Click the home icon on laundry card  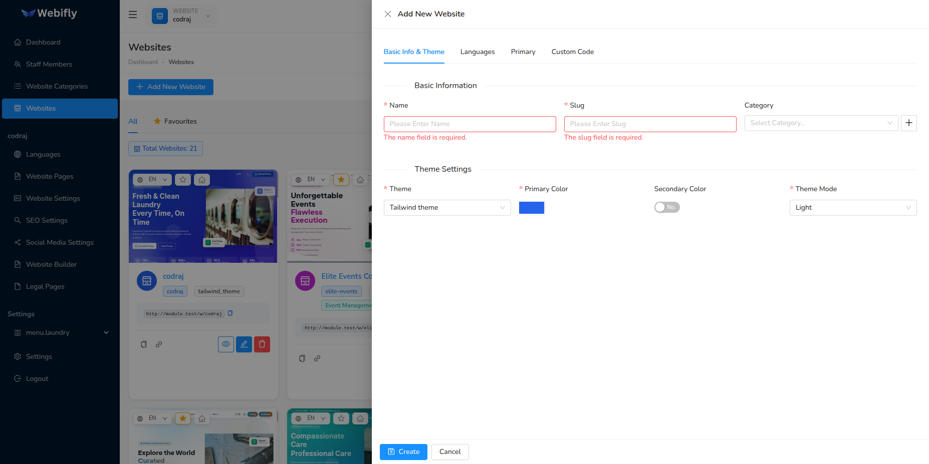pos(202,180)
